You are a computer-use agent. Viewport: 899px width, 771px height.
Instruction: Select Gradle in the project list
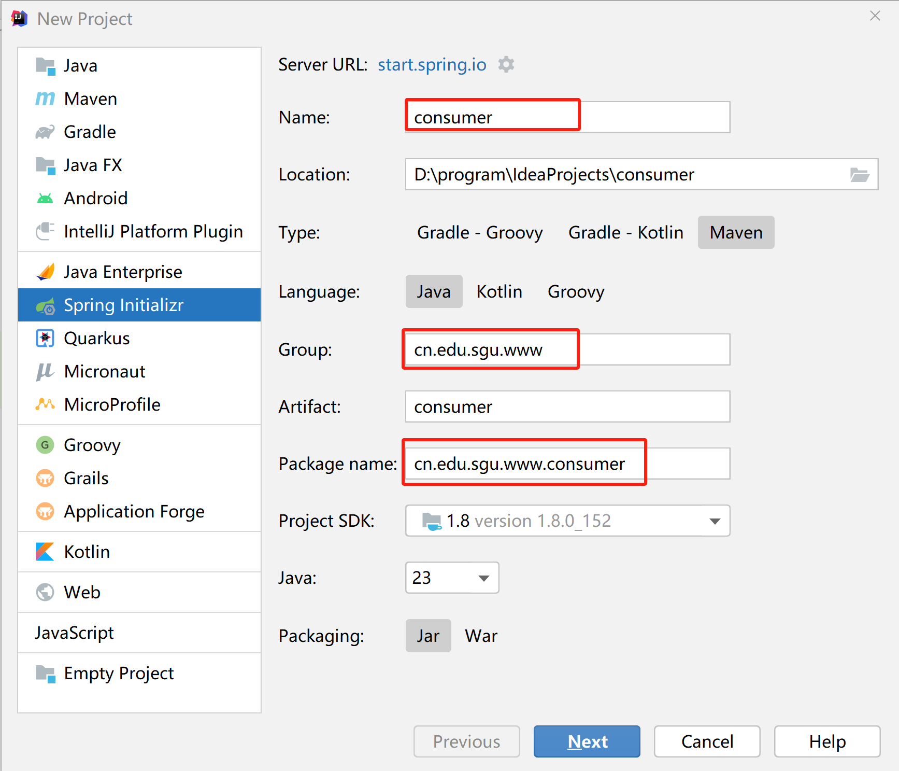[x=139, y=132]
